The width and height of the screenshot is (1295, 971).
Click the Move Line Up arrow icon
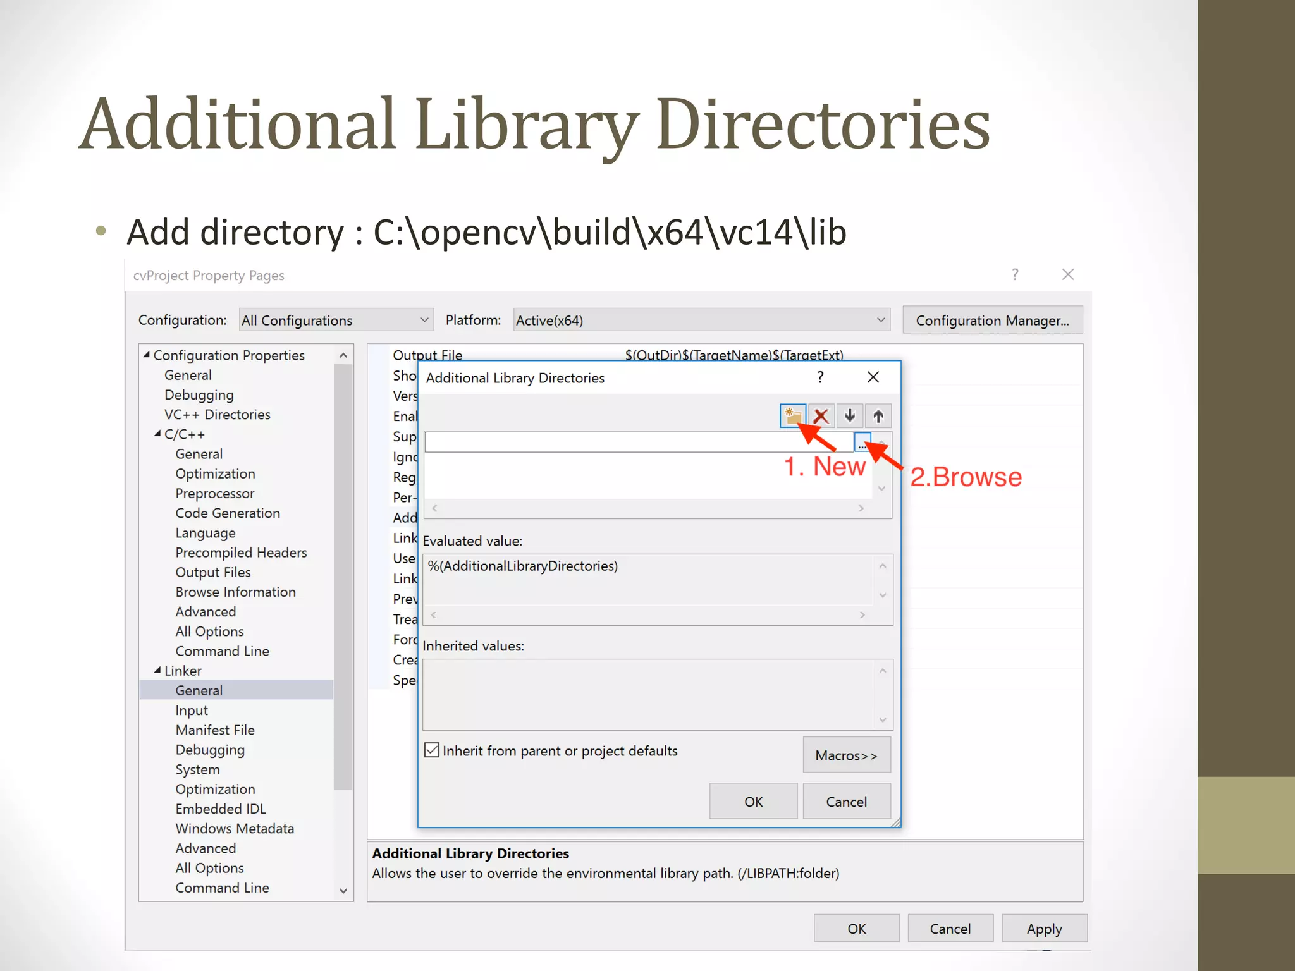click(x=878, y=416)
